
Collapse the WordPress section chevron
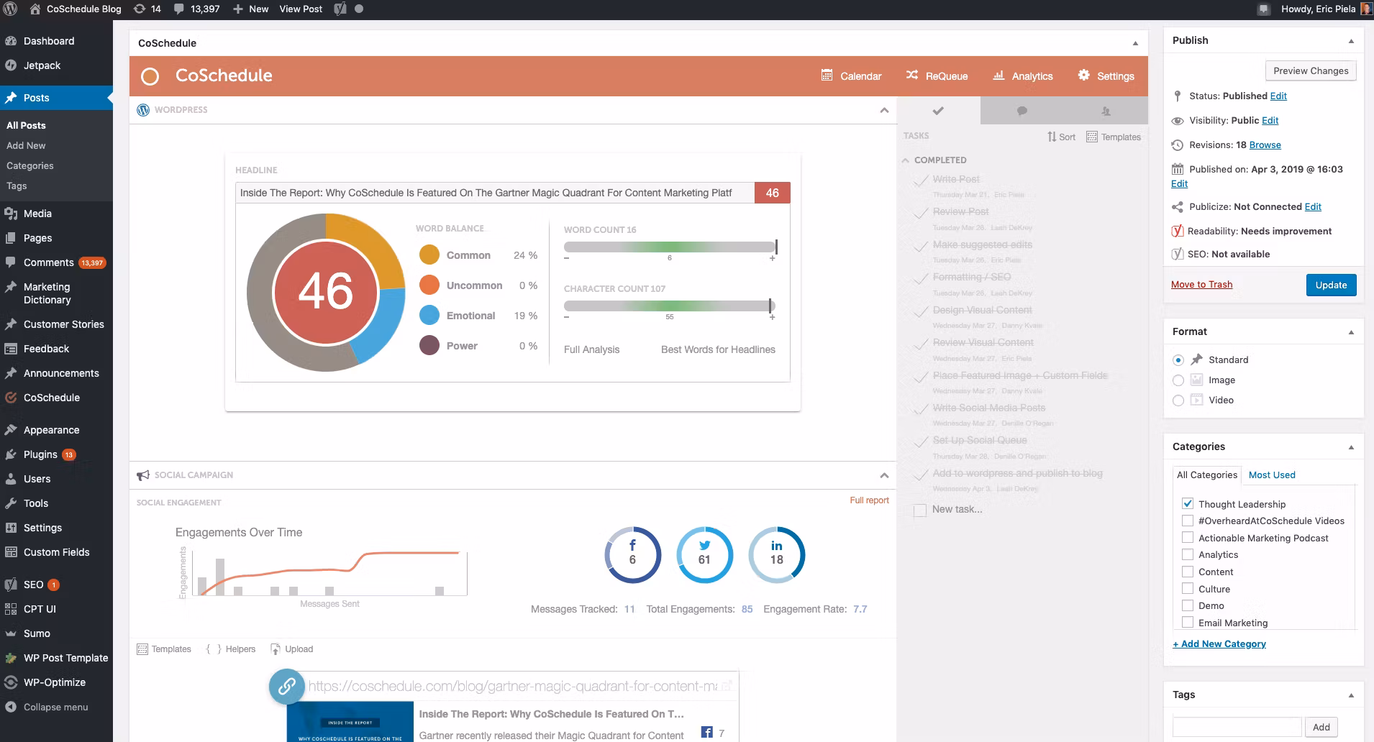(x=883, y=111)
